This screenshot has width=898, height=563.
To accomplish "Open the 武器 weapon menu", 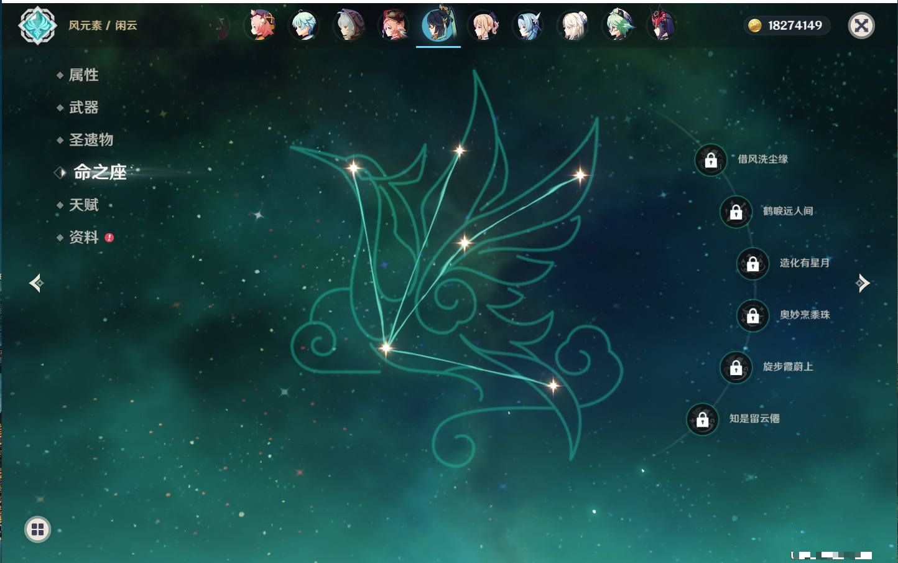I will pos(83,108).
